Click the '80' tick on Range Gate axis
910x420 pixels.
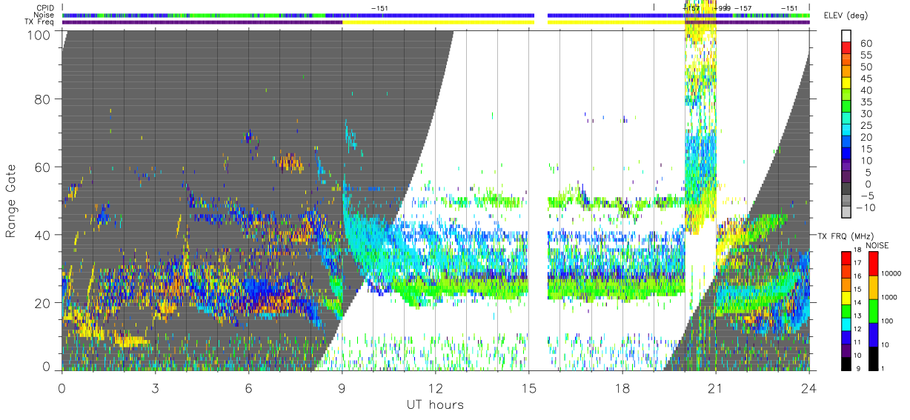(44, 99)
